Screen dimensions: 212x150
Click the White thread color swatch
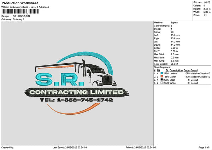pos(161,83)
